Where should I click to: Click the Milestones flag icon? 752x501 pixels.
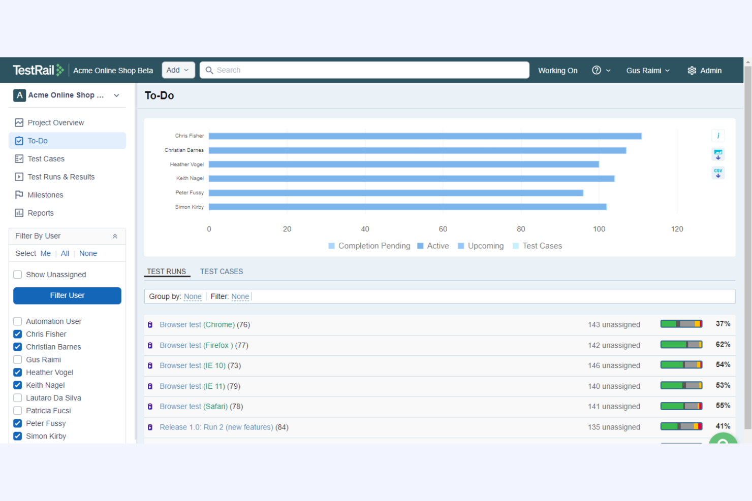point(19,194)
